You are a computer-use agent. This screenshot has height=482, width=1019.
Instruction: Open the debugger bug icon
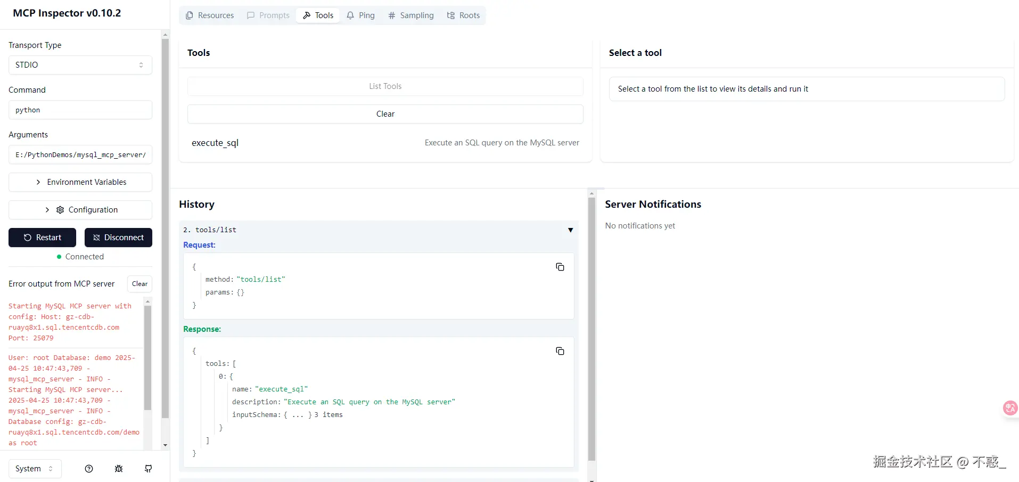click(119, 469)
